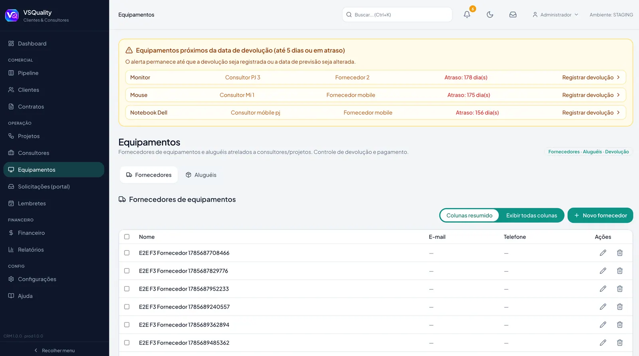This screenshot has height=356, width=639.
Task: Delete supplier E2E F3 Fornecedor 1785689240557
Action: point(620,307)
